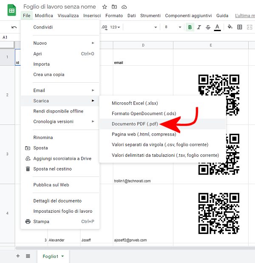Click the merge cells icon

[249, 27]
